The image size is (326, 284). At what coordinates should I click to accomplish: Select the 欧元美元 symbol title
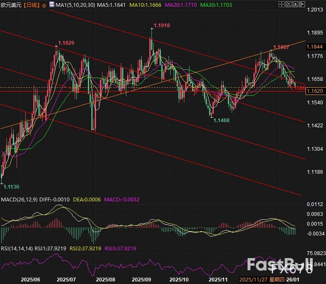(x=11, y=6)
